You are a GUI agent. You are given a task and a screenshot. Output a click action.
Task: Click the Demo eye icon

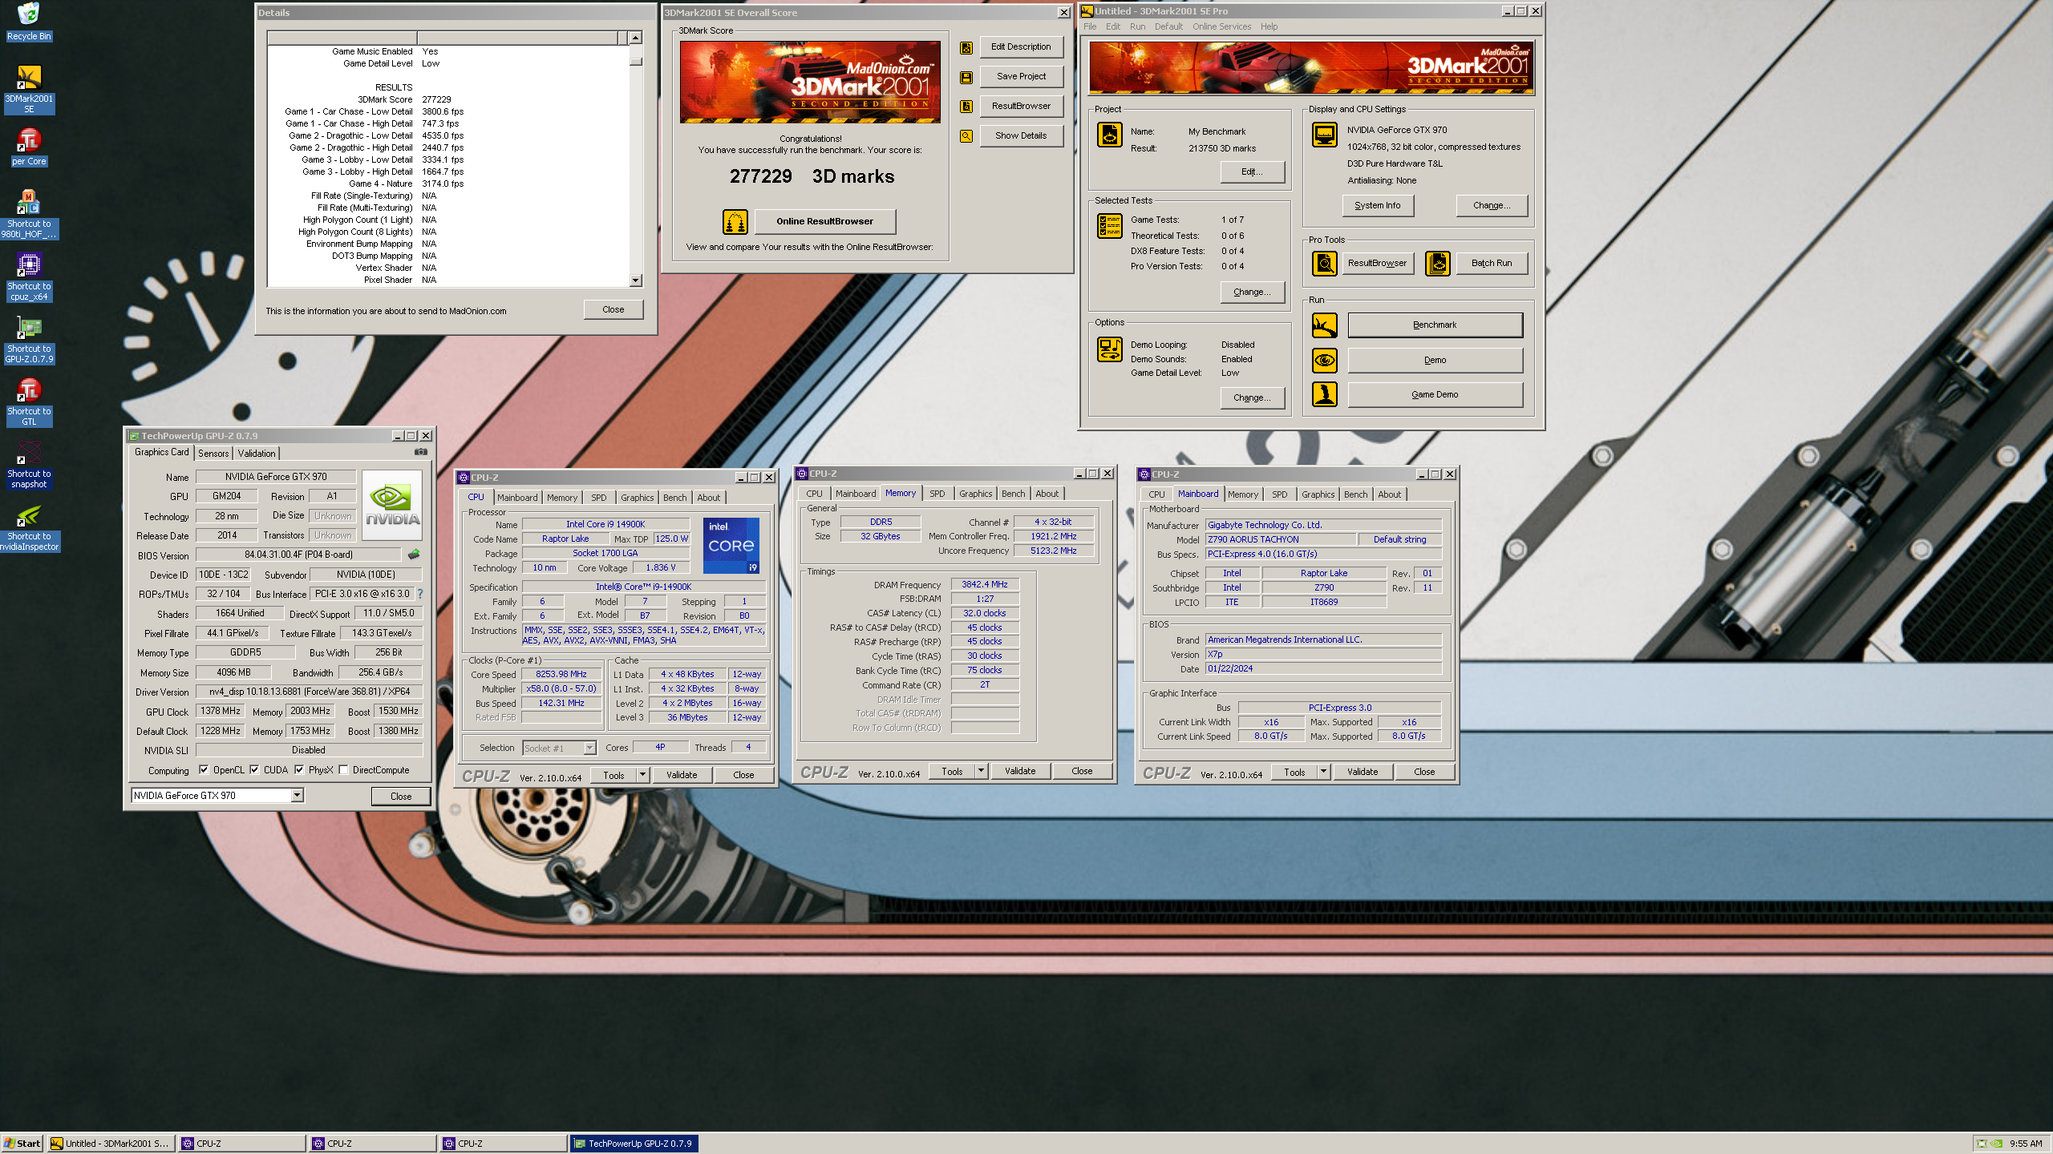click(x=1325, y=361)
